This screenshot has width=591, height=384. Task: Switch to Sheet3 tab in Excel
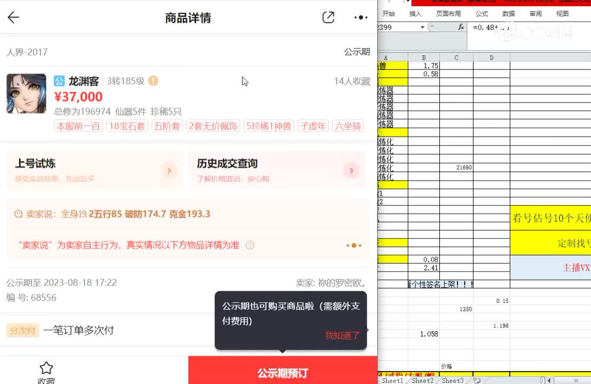452,380
